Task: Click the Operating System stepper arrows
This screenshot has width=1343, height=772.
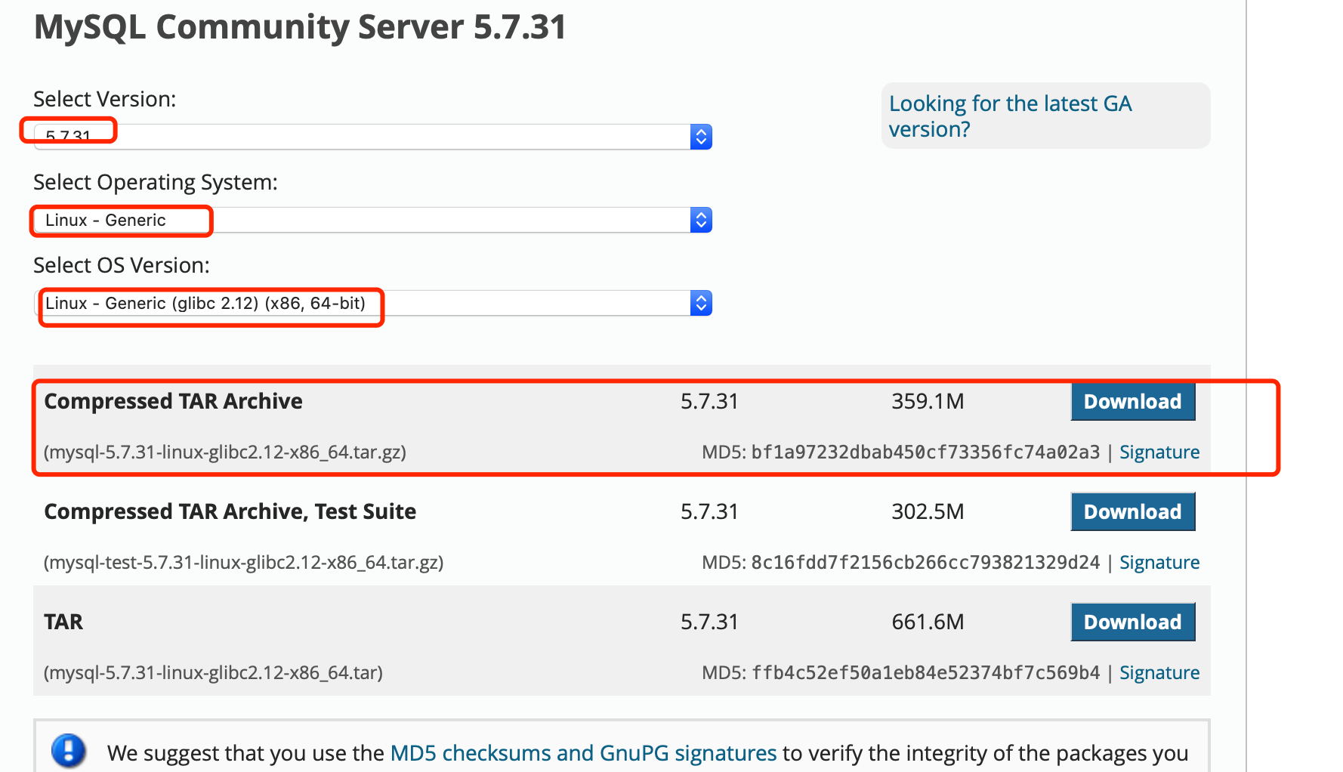Action: (701, 220)
